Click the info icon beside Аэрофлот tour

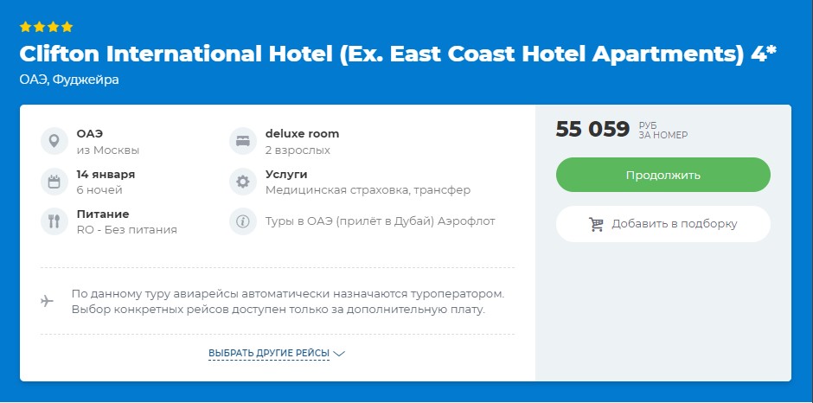tap(243, 221)
